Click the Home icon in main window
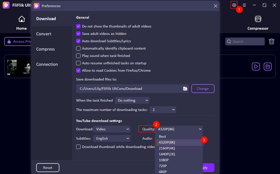This screenshot has width=280, height=174. pos(22,19)
